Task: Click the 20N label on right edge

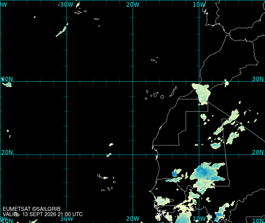Action: (258, 152)
